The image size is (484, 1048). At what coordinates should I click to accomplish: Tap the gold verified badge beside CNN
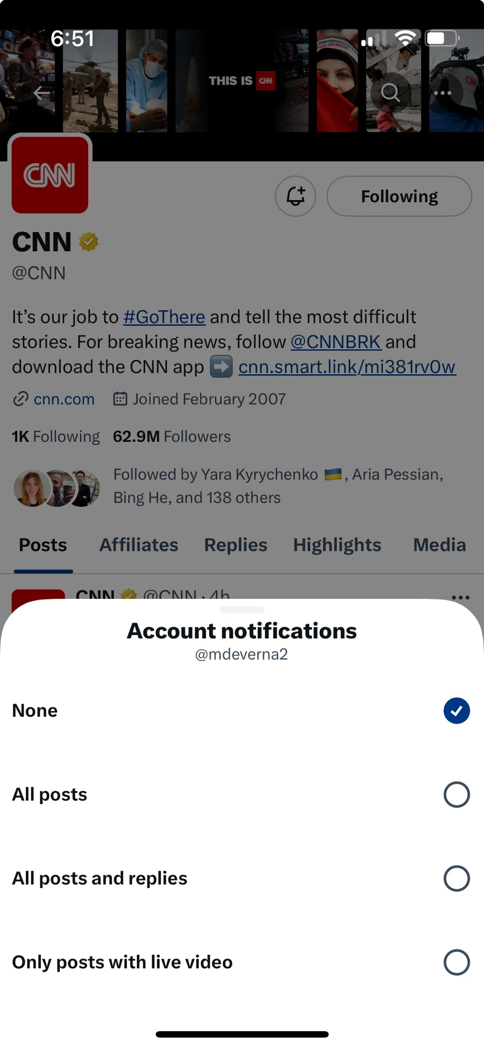[x=89, y=242]
